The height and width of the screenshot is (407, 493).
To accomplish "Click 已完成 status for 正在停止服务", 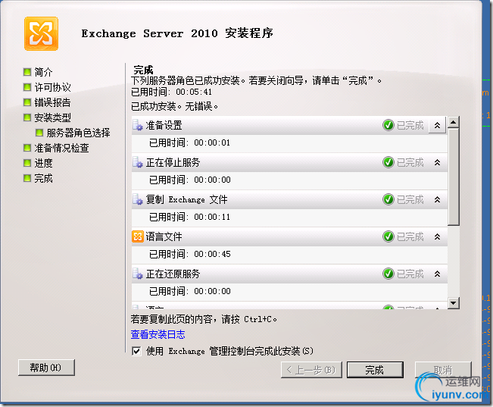I will 410,162.
